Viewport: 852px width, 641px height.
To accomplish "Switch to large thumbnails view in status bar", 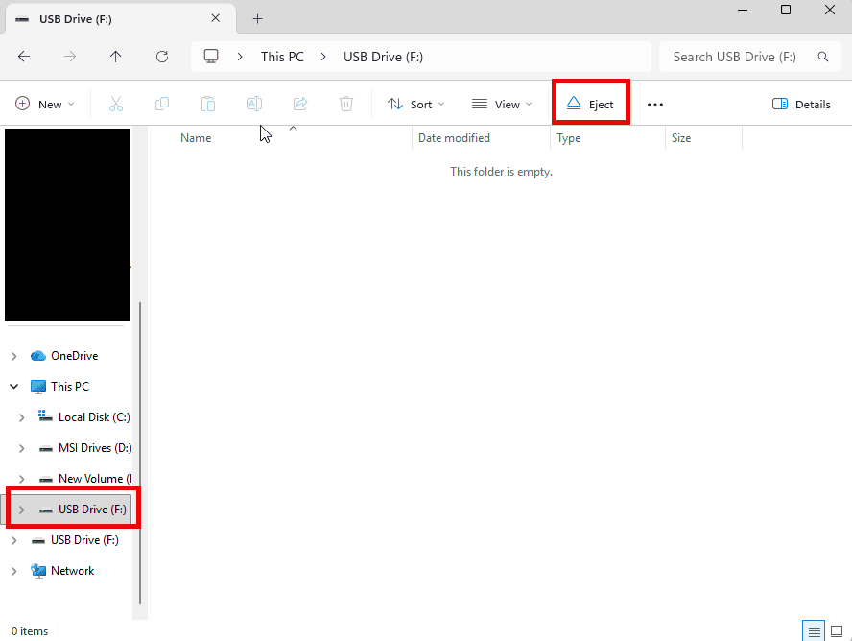I will (836, 631).
